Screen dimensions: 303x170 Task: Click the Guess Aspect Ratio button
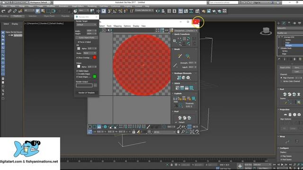coord(87,38)
